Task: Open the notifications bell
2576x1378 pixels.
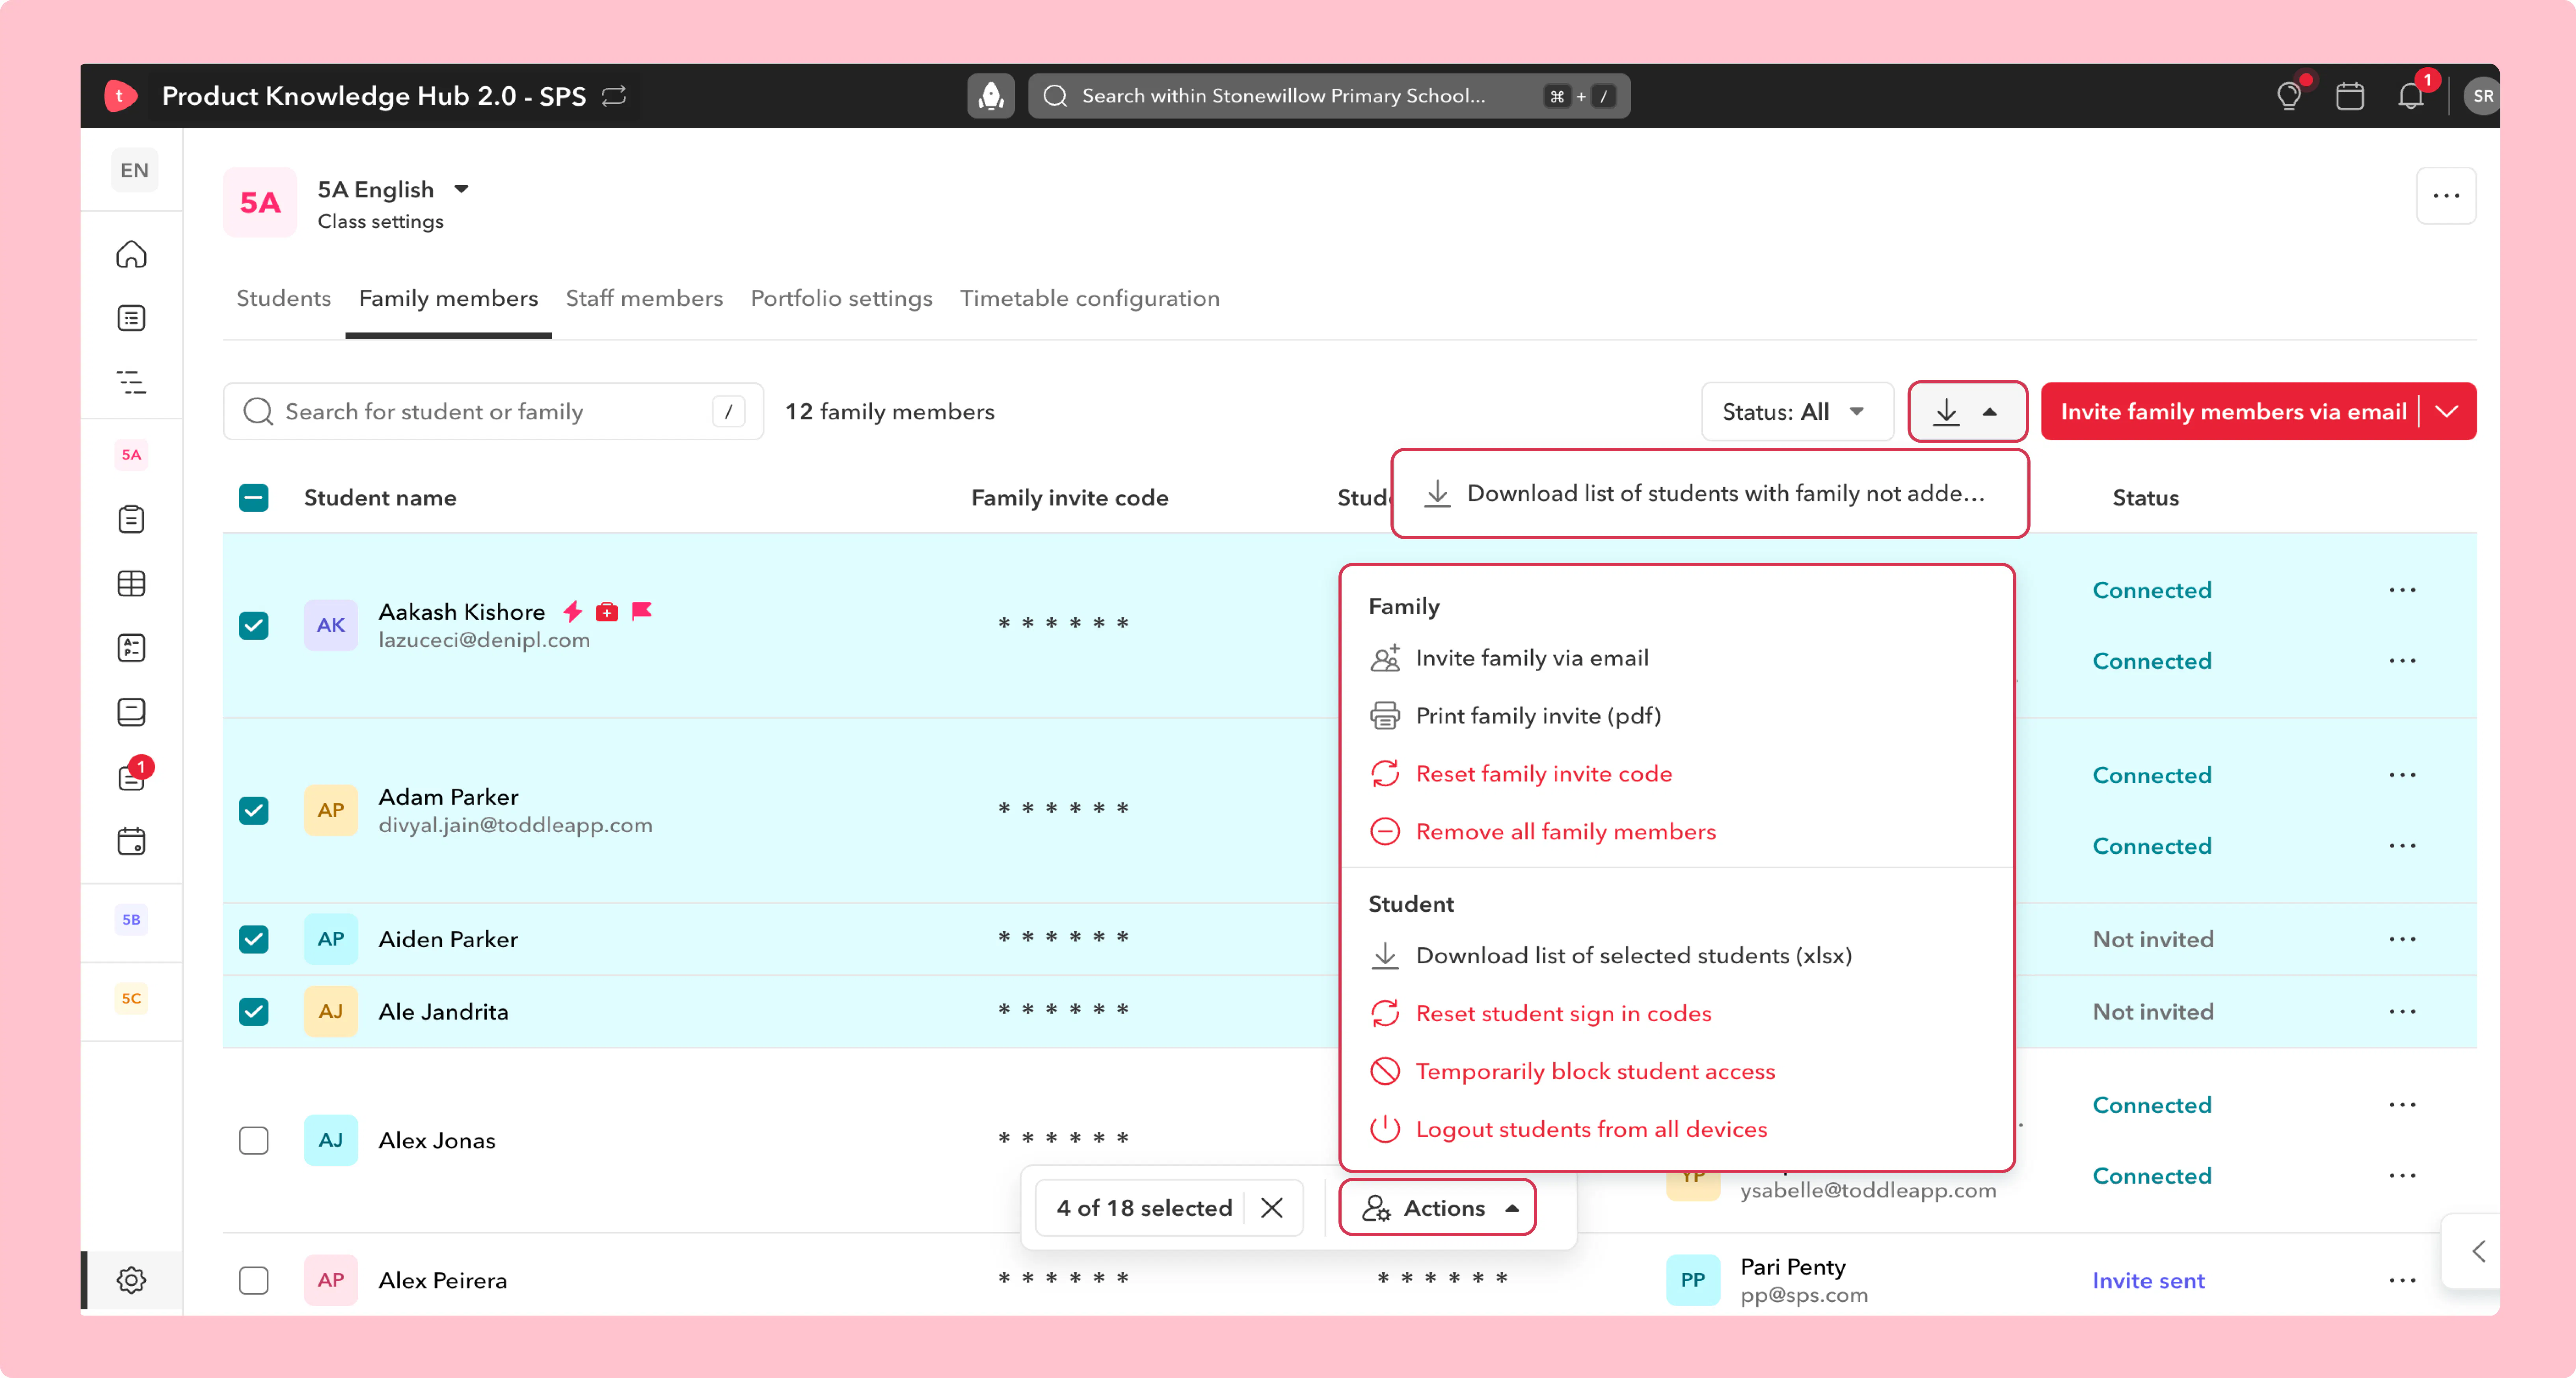Action: 2411,96
